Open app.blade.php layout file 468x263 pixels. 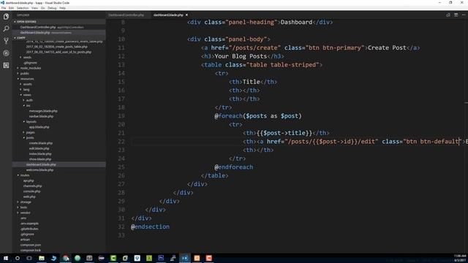(x=39, y=127)
